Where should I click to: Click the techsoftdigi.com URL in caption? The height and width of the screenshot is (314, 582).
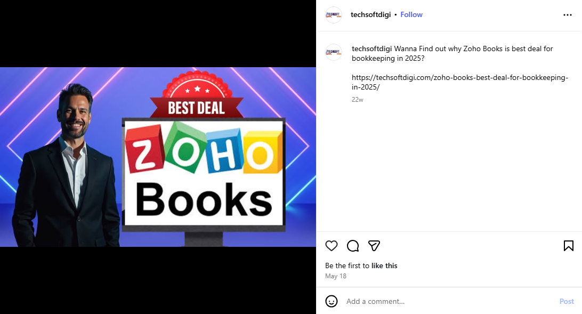[459, 83]
